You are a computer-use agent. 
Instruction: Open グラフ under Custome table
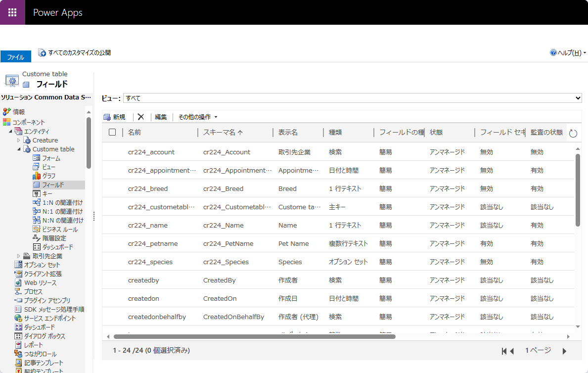tap(51, 176)
